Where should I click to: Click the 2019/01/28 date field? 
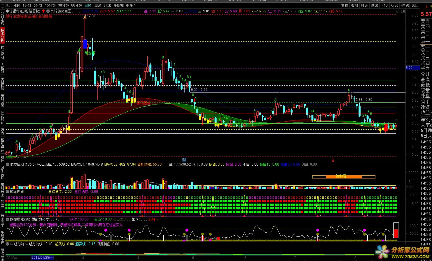coord(42,258)
